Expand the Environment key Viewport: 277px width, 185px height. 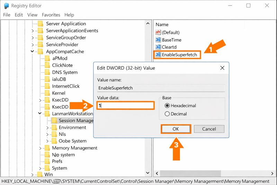click(x=47, y=128)
